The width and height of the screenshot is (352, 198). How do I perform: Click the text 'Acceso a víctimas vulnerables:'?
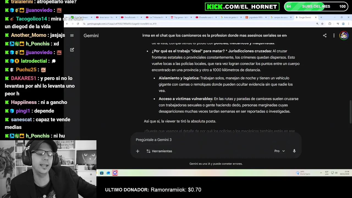186,99
